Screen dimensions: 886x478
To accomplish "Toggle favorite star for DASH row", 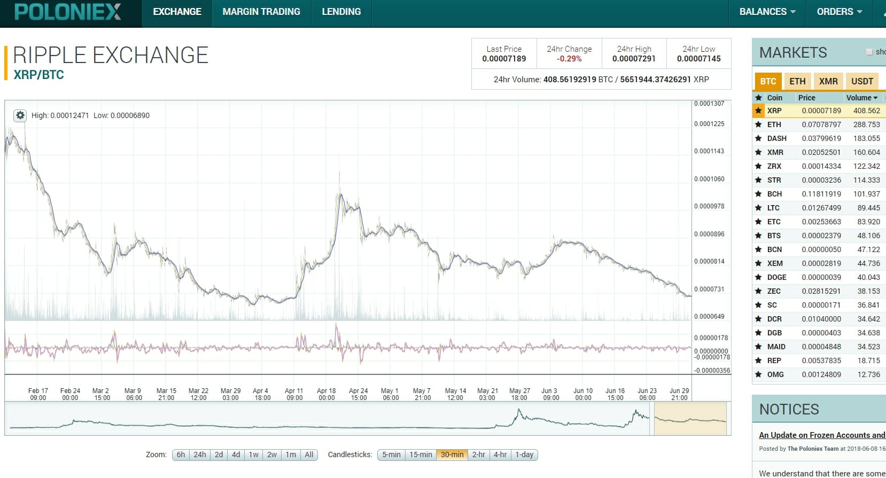I will pyautogui.click(x=758, y=138).
